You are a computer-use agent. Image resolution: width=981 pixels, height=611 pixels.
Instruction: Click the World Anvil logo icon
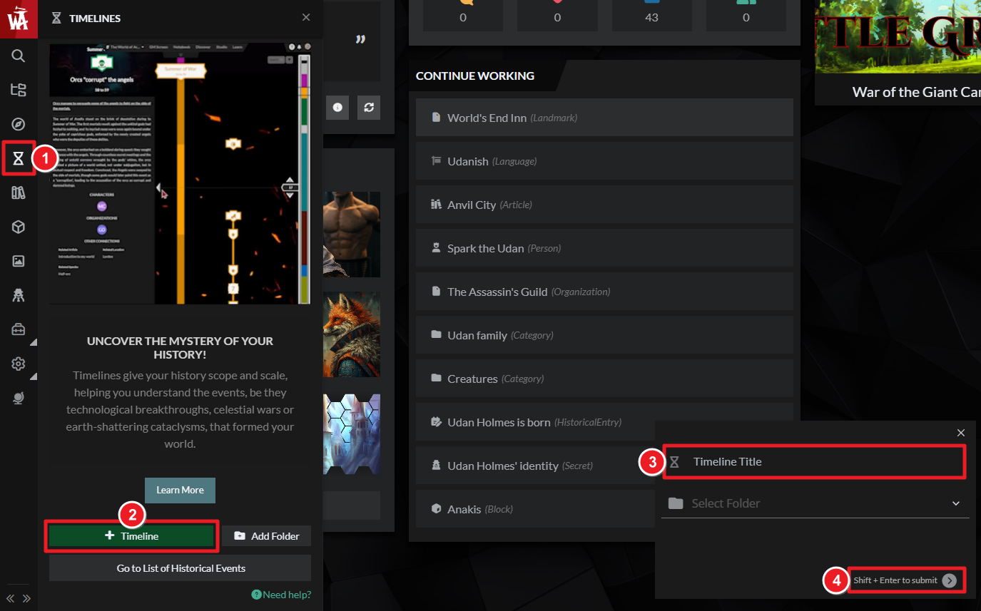(x=19, y=18)
